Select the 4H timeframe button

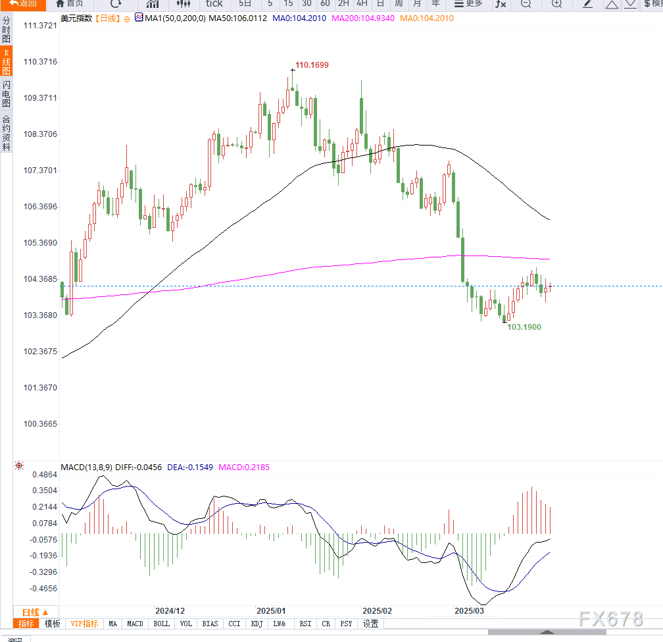362,4
